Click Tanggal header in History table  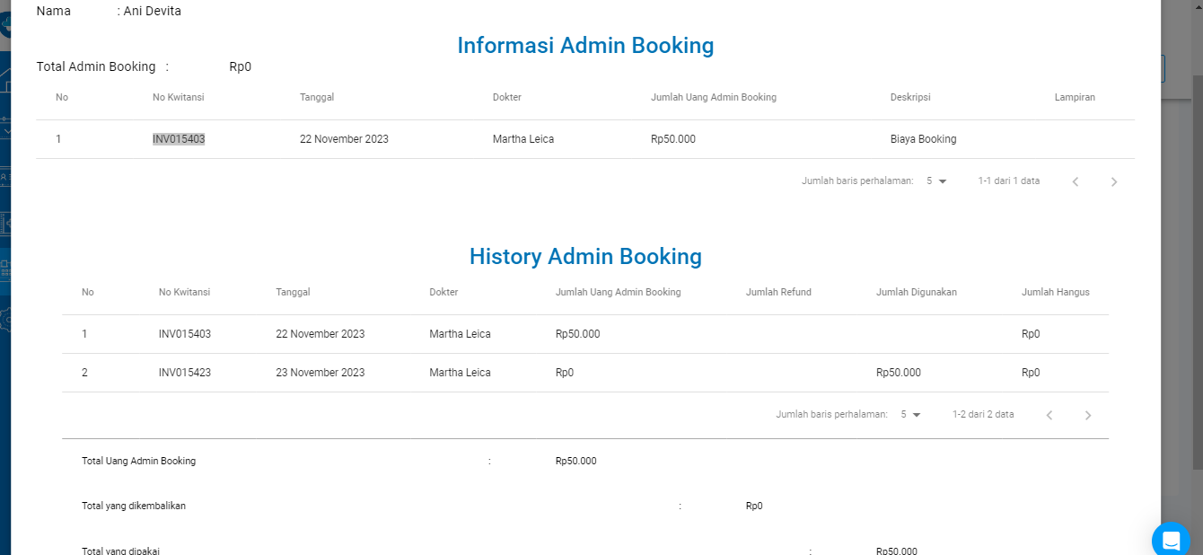click(293, 292)
